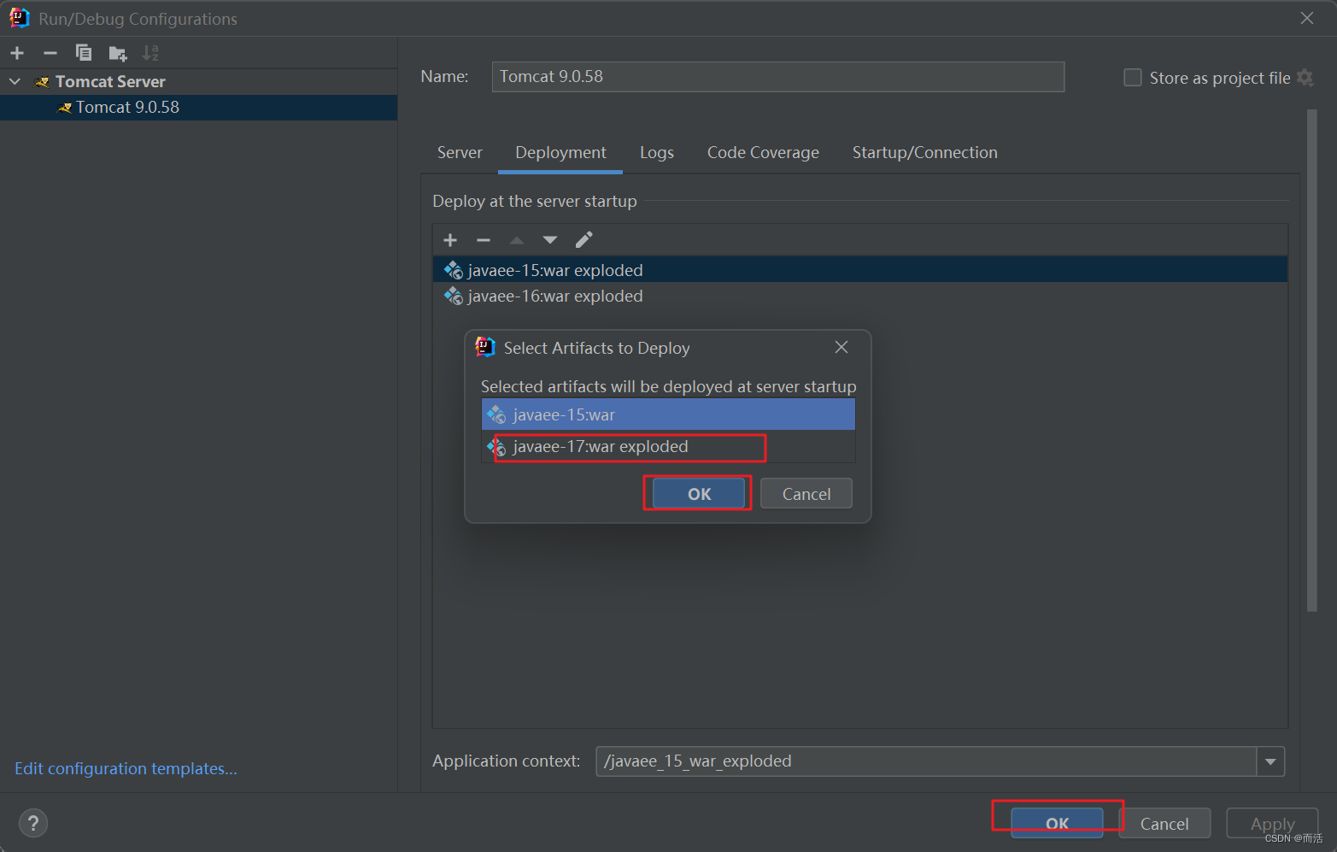Click the Application context input field
This screenshot has height=852, width=1337.
pos(925,761)
